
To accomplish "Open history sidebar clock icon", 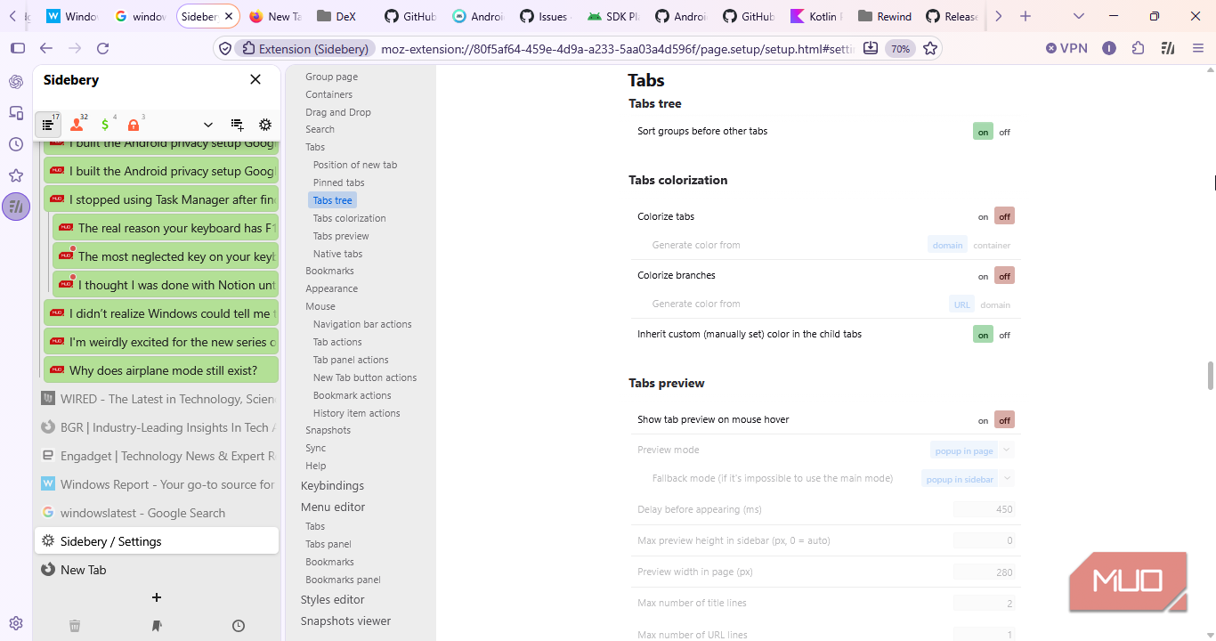I will click(16, 144).
